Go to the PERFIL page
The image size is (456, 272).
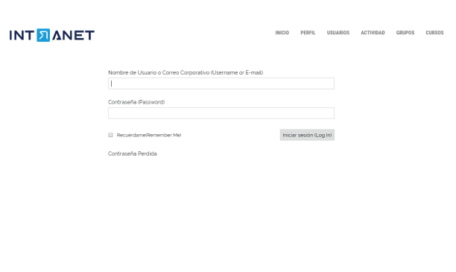pyautogui.click(x=308, y=33)
